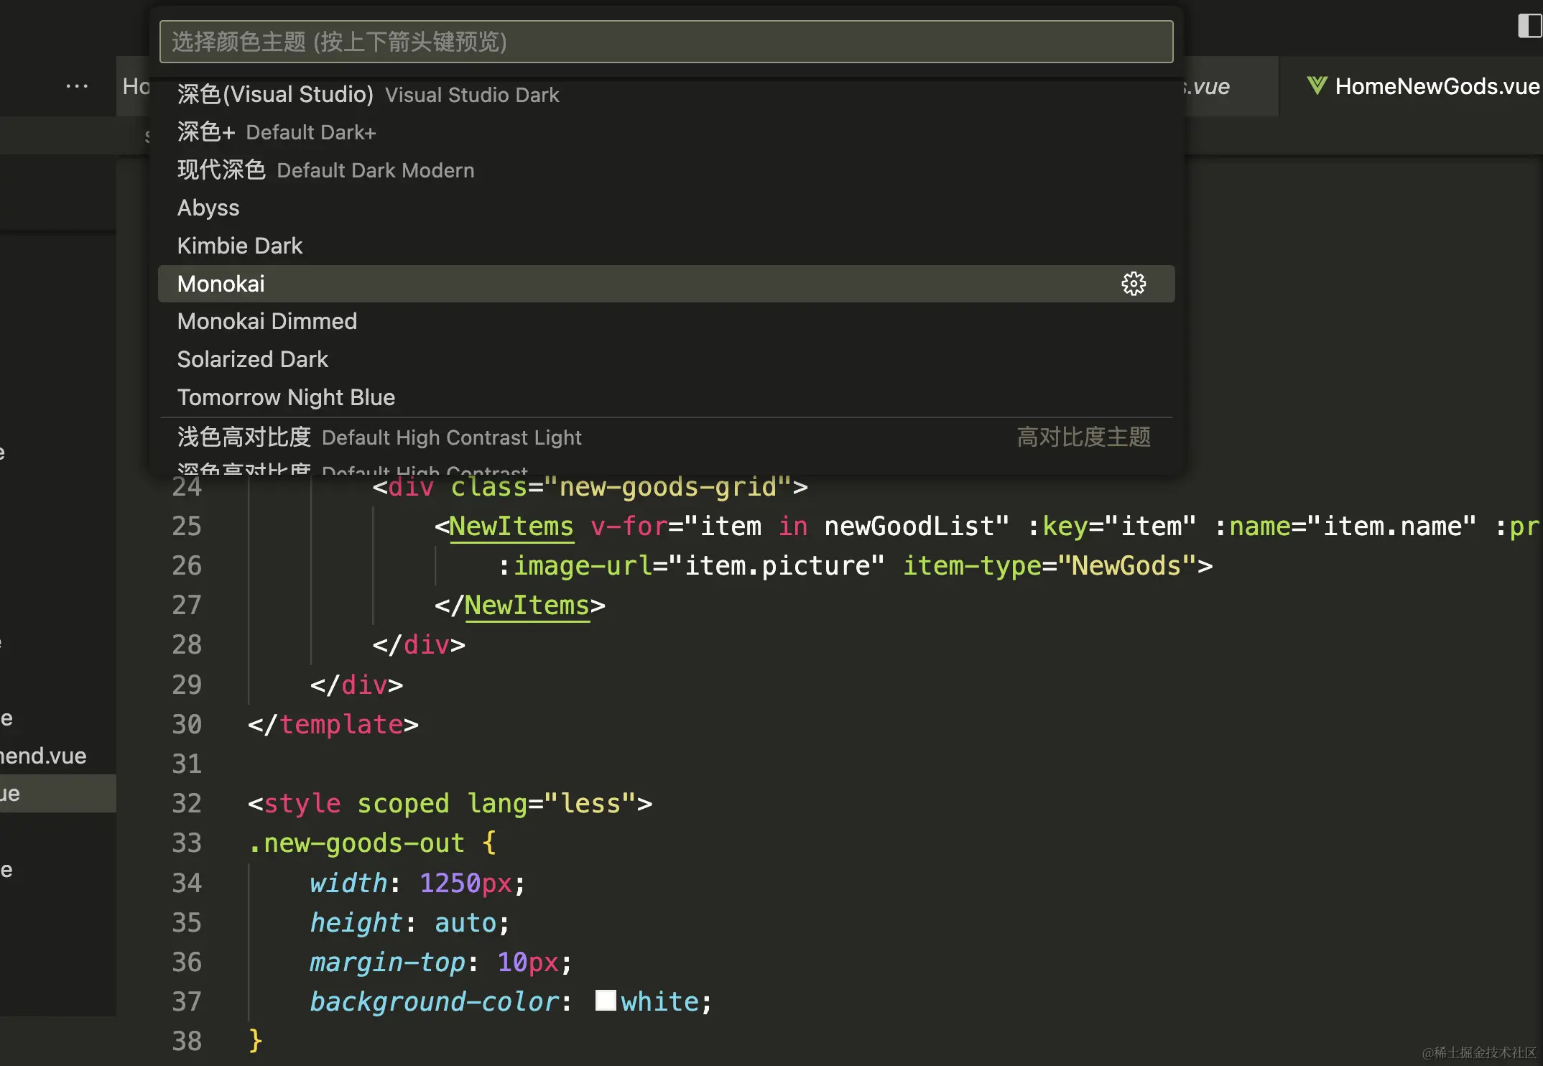This screenshot has width=1543, height=1066.
Task: Click the NewItems component link on line 25
Action: (511, 526)
